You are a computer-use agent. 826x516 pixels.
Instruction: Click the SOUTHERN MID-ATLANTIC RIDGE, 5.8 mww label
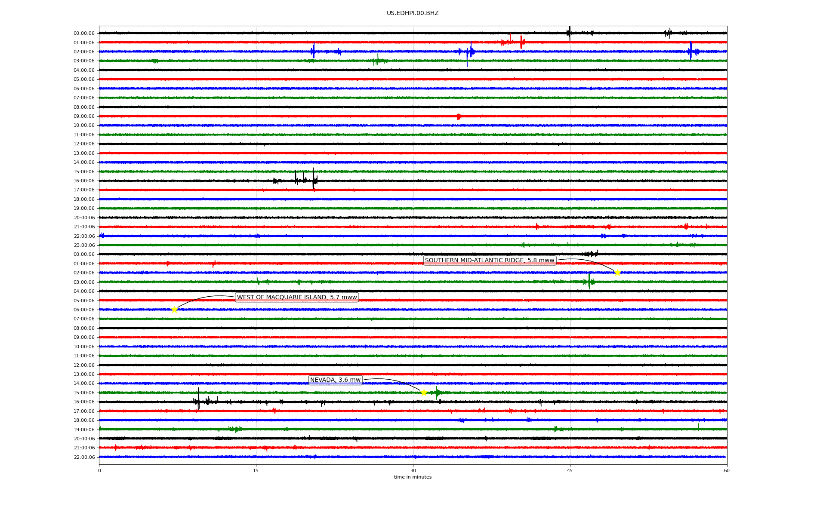point(490,261)
